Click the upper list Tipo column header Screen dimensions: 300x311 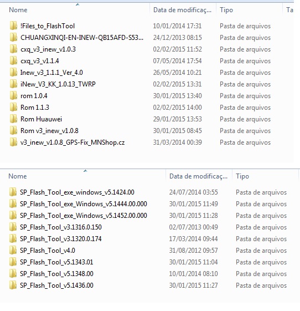226,10
